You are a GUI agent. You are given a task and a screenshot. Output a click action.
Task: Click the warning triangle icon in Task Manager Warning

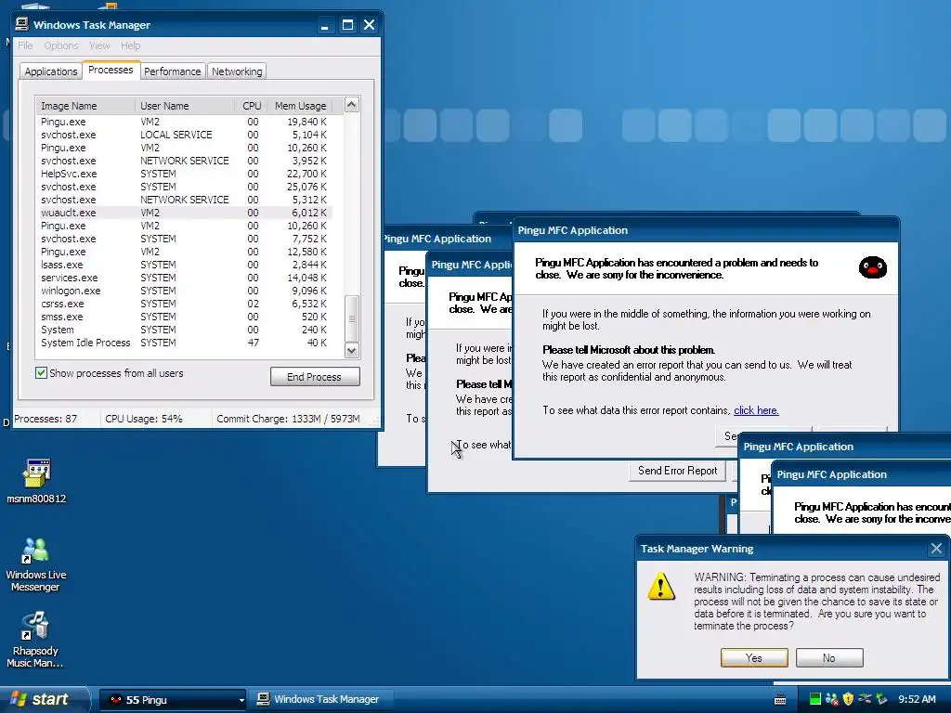click(x=661, y=587)
